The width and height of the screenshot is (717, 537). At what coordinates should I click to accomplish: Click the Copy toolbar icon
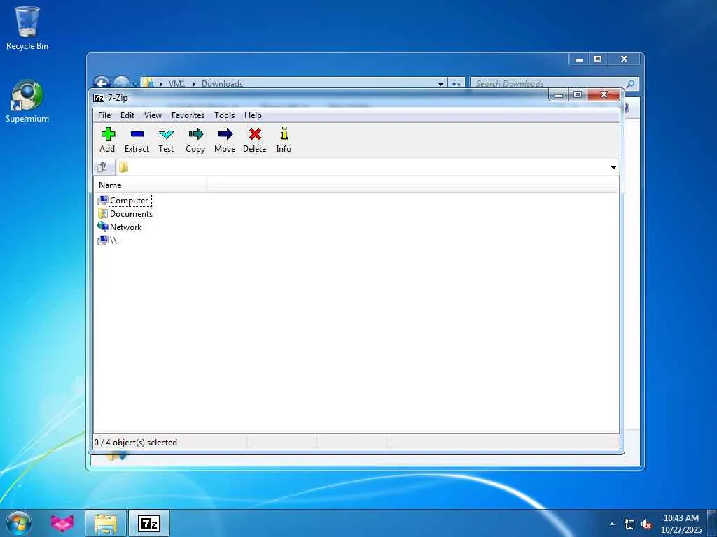[x=196, y=134]
